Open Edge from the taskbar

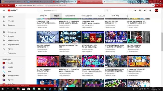[x=50, y=89]
